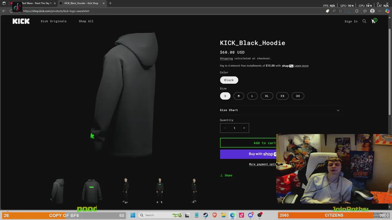Click the browser back arrow
The height and width of the screenshot is (220, 392).
(4, 11)
